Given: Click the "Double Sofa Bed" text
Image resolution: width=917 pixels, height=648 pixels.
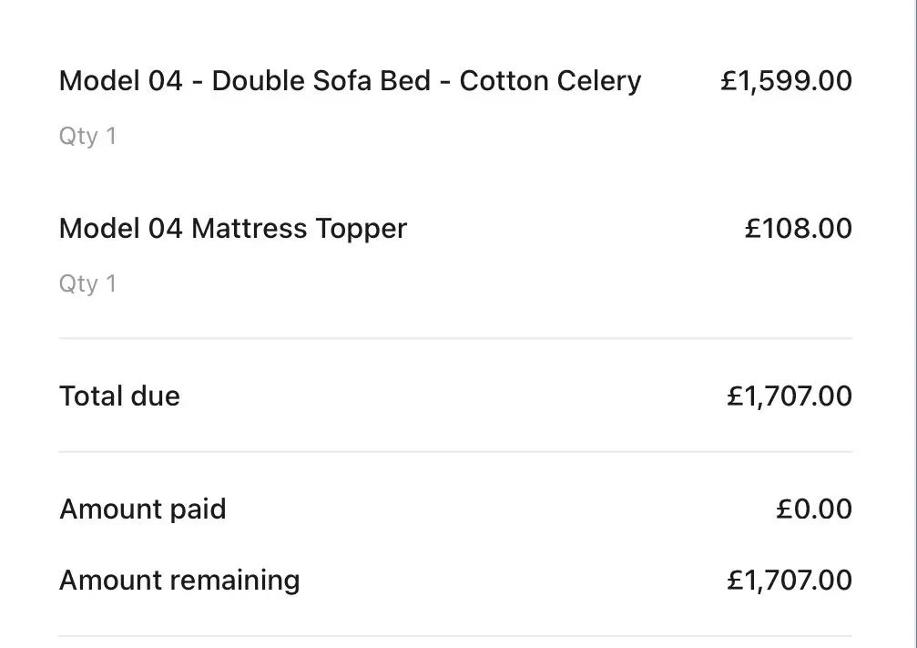Looking at the screenshot, I should click(x=321, y=81).
